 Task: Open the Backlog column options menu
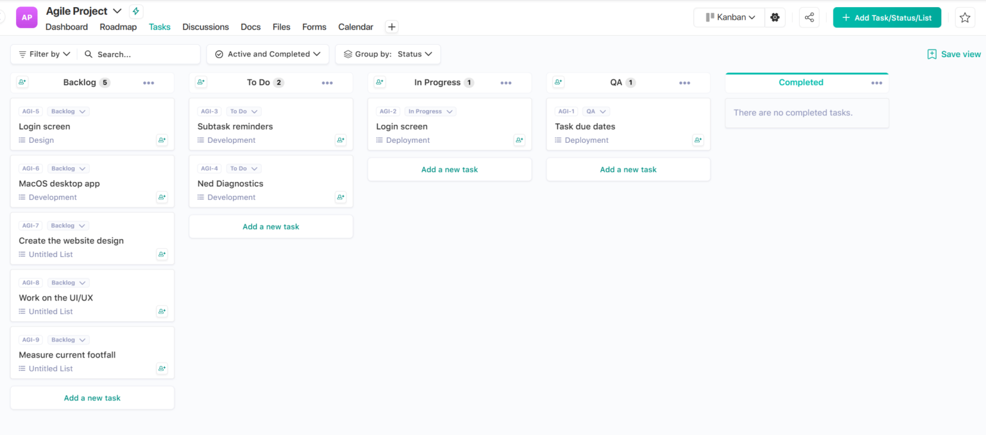pyautogui.click(x=149, y=82)
